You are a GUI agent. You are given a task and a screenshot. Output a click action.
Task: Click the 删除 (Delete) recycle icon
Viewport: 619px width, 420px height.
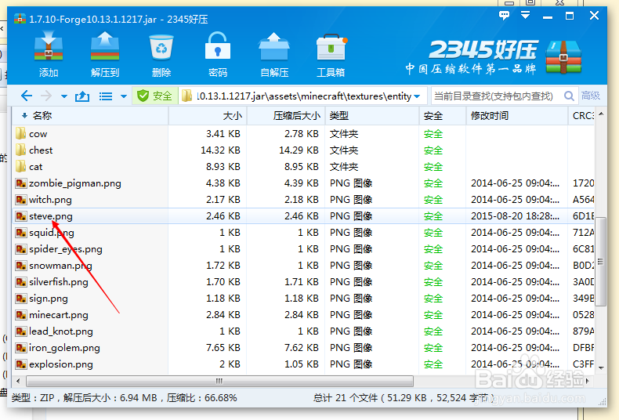(161, 48)
